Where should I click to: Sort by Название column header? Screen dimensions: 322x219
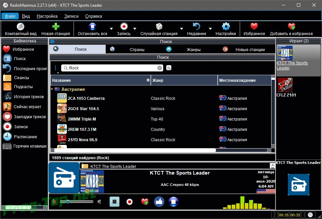pos(101,80)
